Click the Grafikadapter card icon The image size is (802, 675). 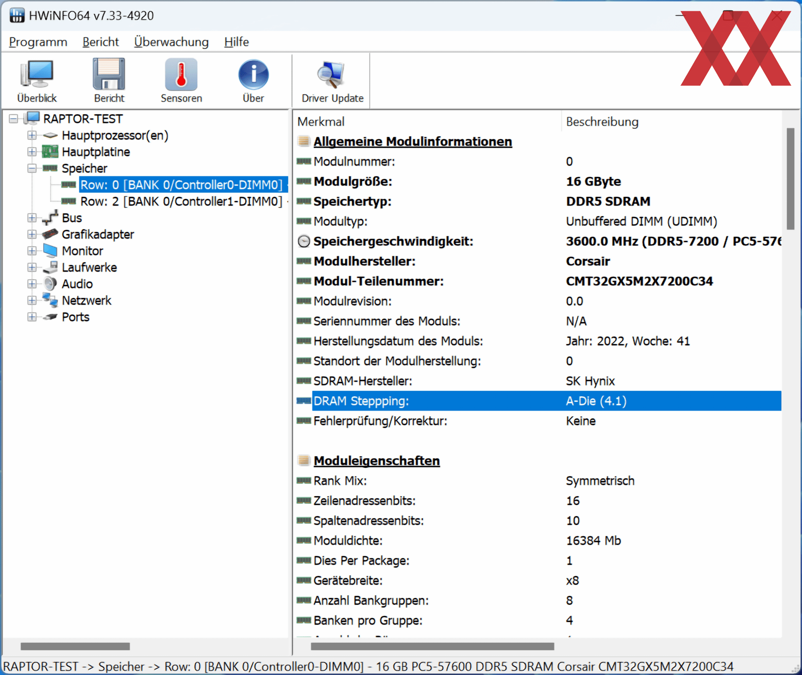coord(50,234)
